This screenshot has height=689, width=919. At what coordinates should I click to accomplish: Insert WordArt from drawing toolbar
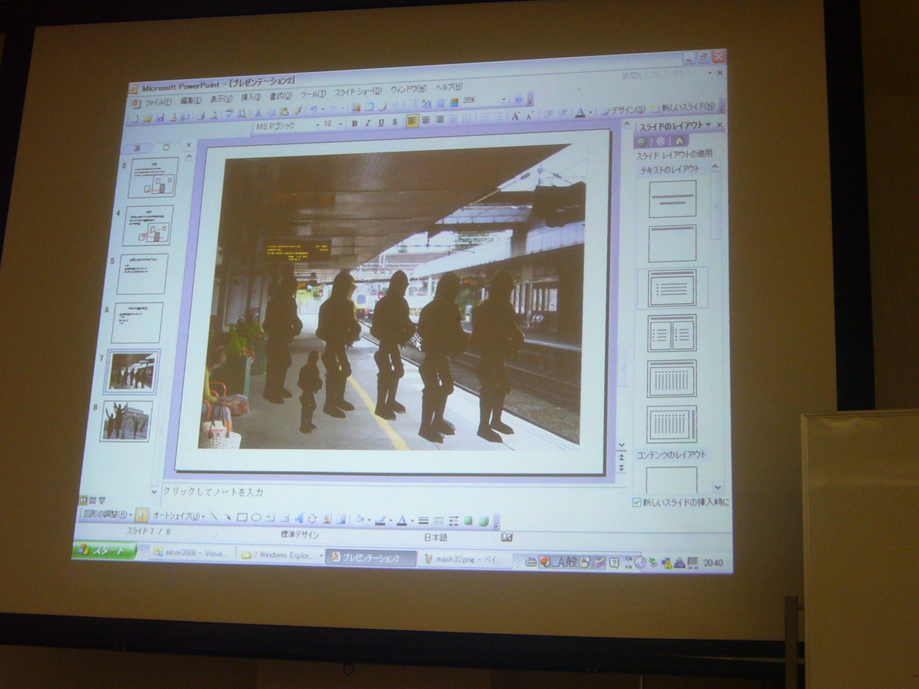pyautogui.click(x=298, y=519)
